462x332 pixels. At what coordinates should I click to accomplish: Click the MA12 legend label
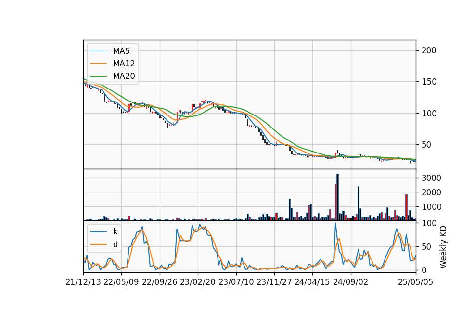click(124, 64)
